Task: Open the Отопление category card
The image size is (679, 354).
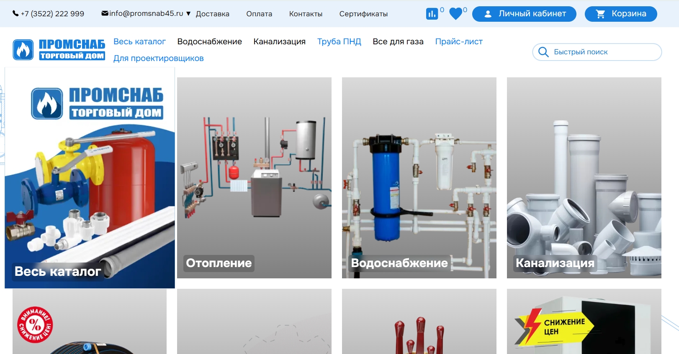Action: tap(254, 178)
